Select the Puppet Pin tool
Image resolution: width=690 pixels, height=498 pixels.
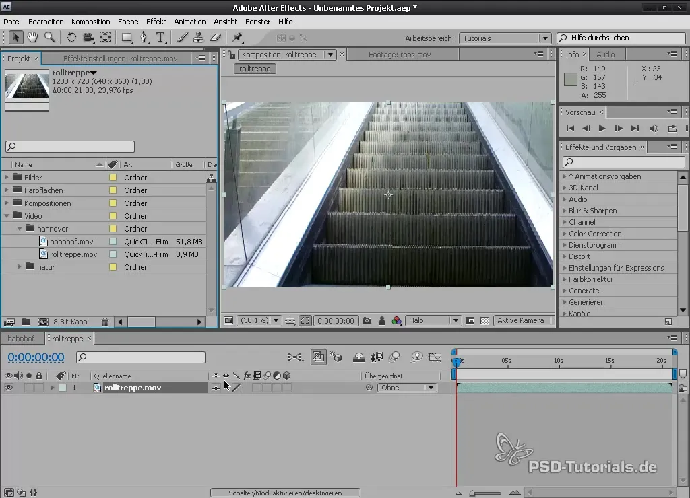coord(238,38)
